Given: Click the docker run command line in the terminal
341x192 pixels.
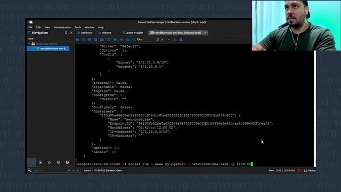Looking at the screenshot, I should (x=164, y=164).
